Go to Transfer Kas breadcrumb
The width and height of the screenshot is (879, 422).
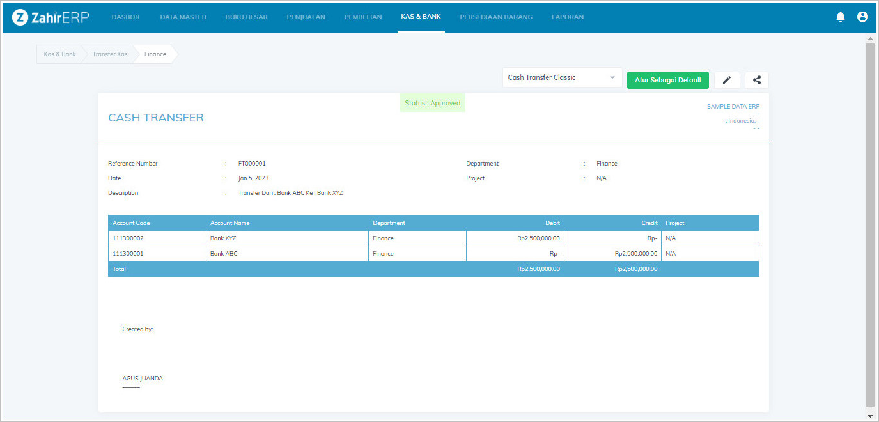[x=110, y=54]
